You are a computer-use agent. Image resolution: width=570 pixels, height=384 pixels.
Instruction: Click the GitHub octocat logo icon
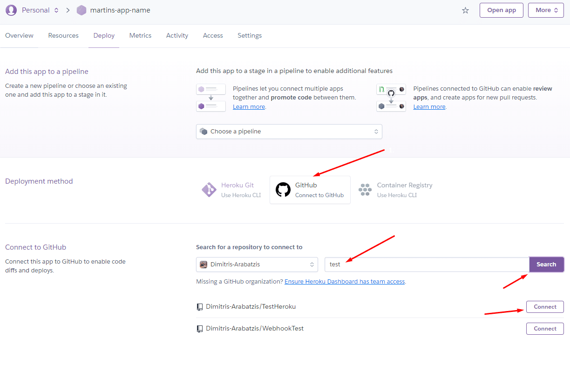(x=283, y=190)
